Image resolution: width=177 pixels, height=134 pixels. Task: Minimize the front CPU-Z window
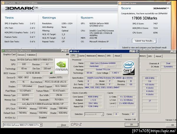(131, 51)
